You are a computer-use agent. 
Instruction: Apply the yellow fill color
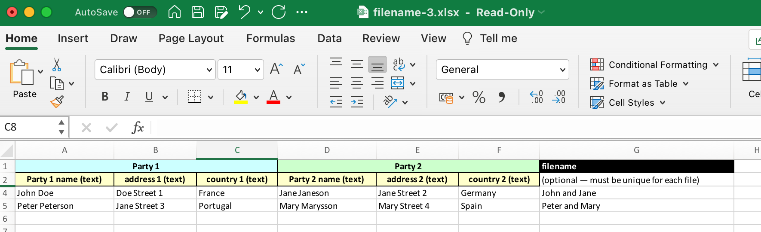click(x=241, y=97)
